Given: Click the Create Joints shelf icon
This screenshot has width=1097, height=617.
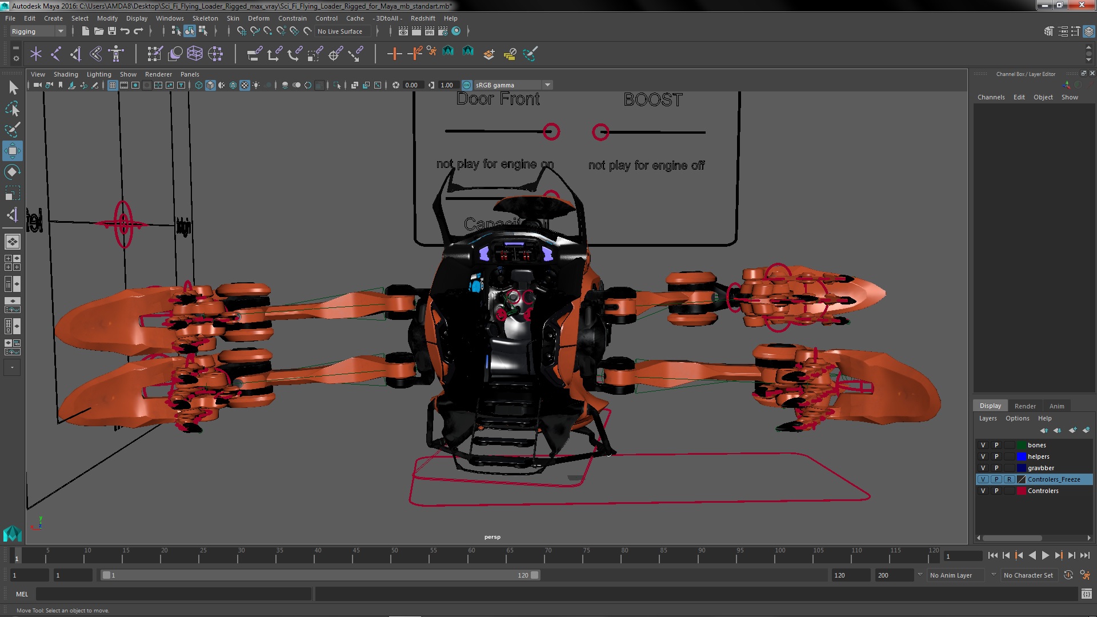Looking at the screenshot, I should (x=56, y=54).
